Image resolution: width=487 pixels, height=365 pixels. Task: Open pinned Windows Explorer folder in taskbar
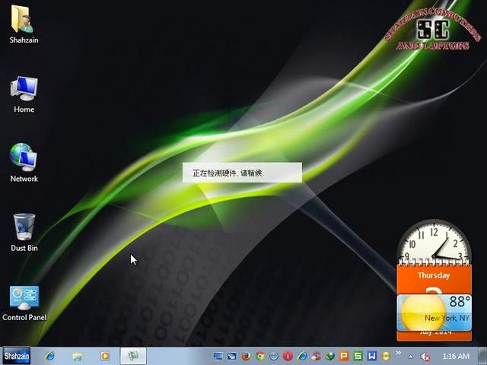tap(77, 356)
